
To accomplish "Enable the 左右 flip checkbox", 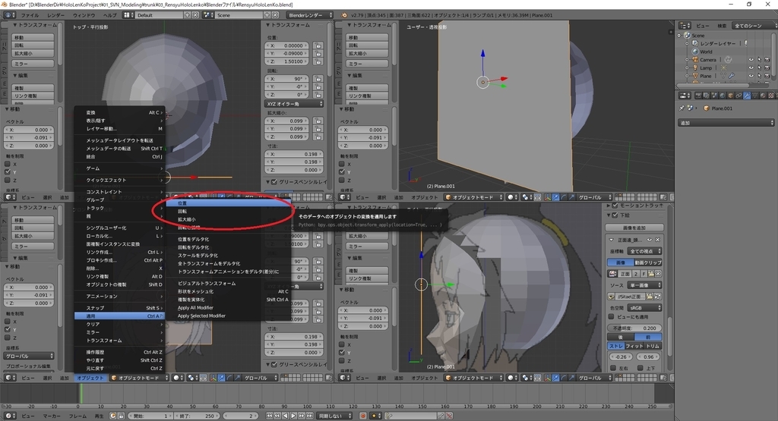I will point(613,368).
